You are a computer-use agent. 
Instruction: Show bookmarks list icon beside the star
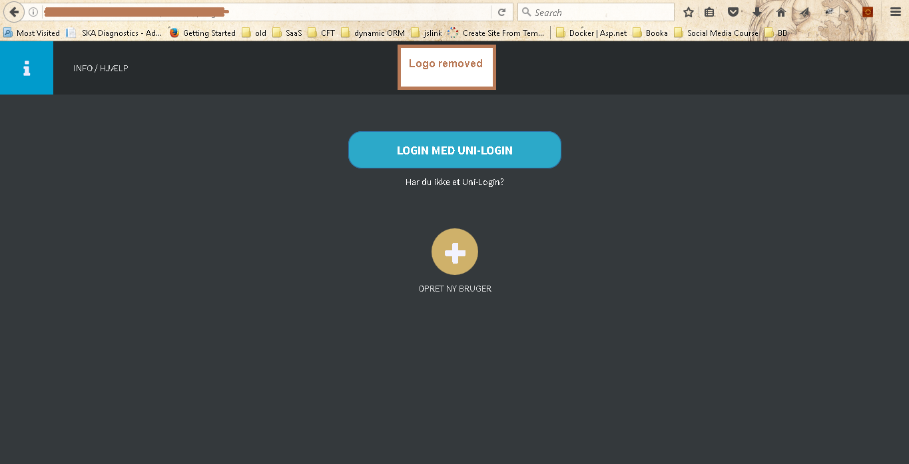(x=710, y=12)
